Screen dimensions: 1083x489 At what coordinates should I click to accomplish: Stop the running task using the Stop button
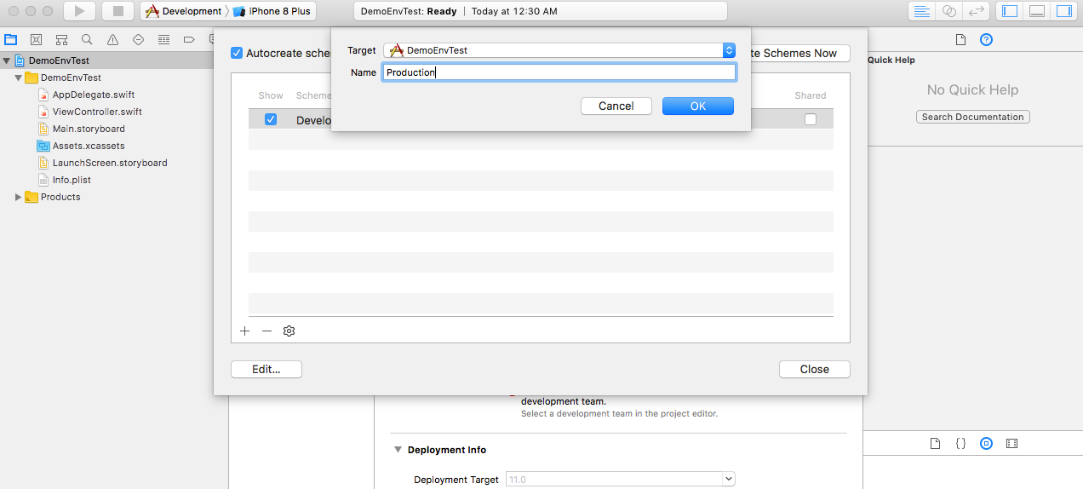pos(117,11)
